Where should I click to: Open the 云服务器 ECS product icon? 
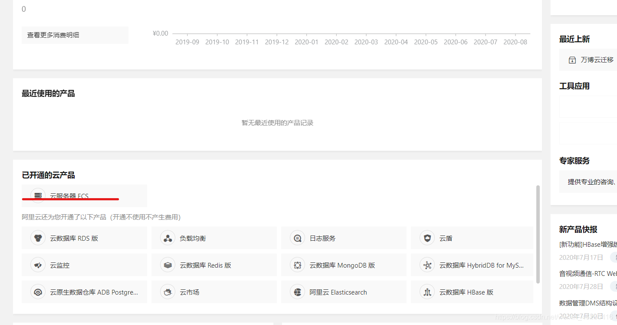37,196
